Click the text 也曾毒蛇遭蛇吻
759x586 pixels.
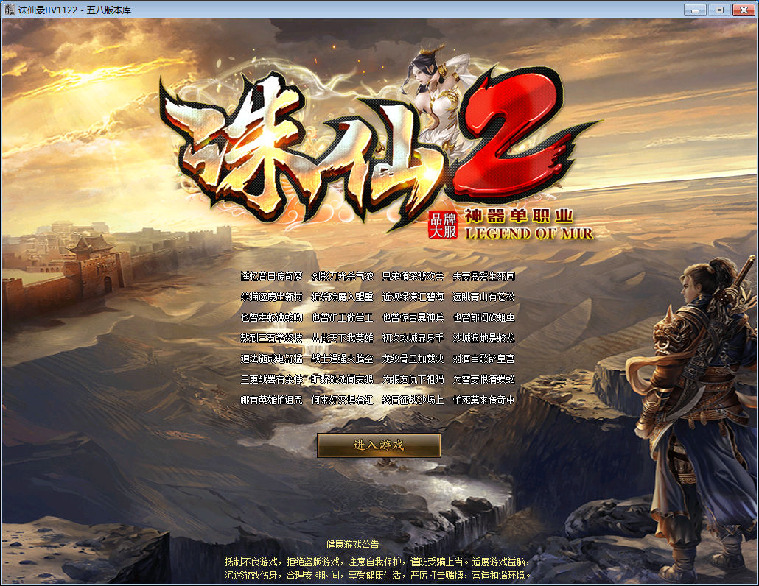(272, 317)
